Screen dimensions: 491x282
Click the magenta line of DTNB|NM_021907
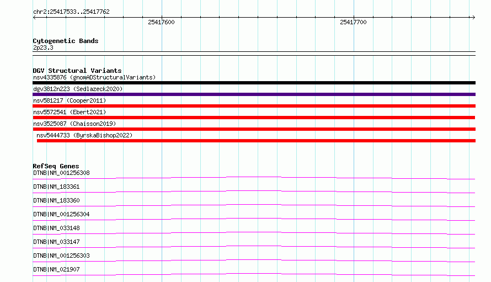[254, 274]
